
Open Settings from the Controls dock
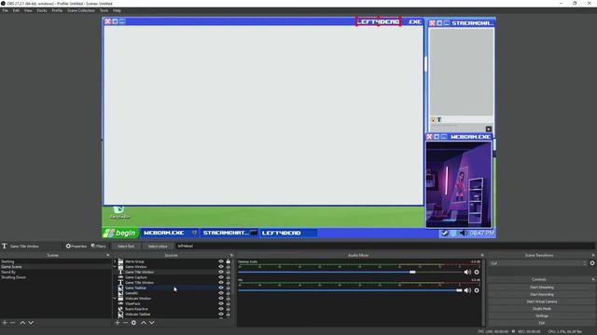[541, 316]
